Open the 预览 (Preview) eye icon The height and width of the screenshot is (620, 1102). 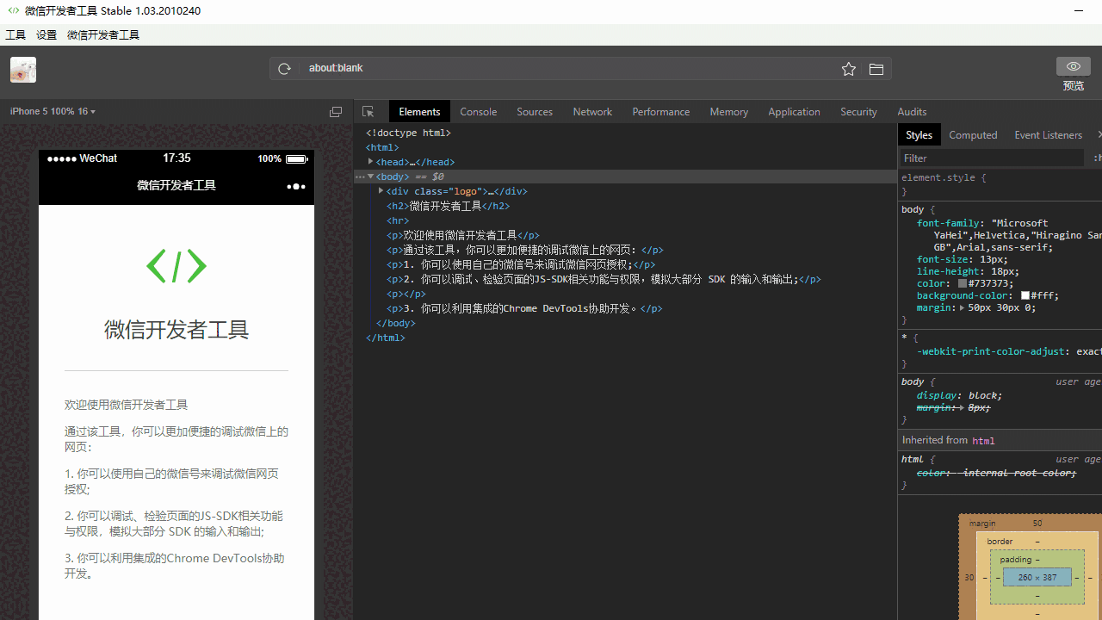[1073, 66]
